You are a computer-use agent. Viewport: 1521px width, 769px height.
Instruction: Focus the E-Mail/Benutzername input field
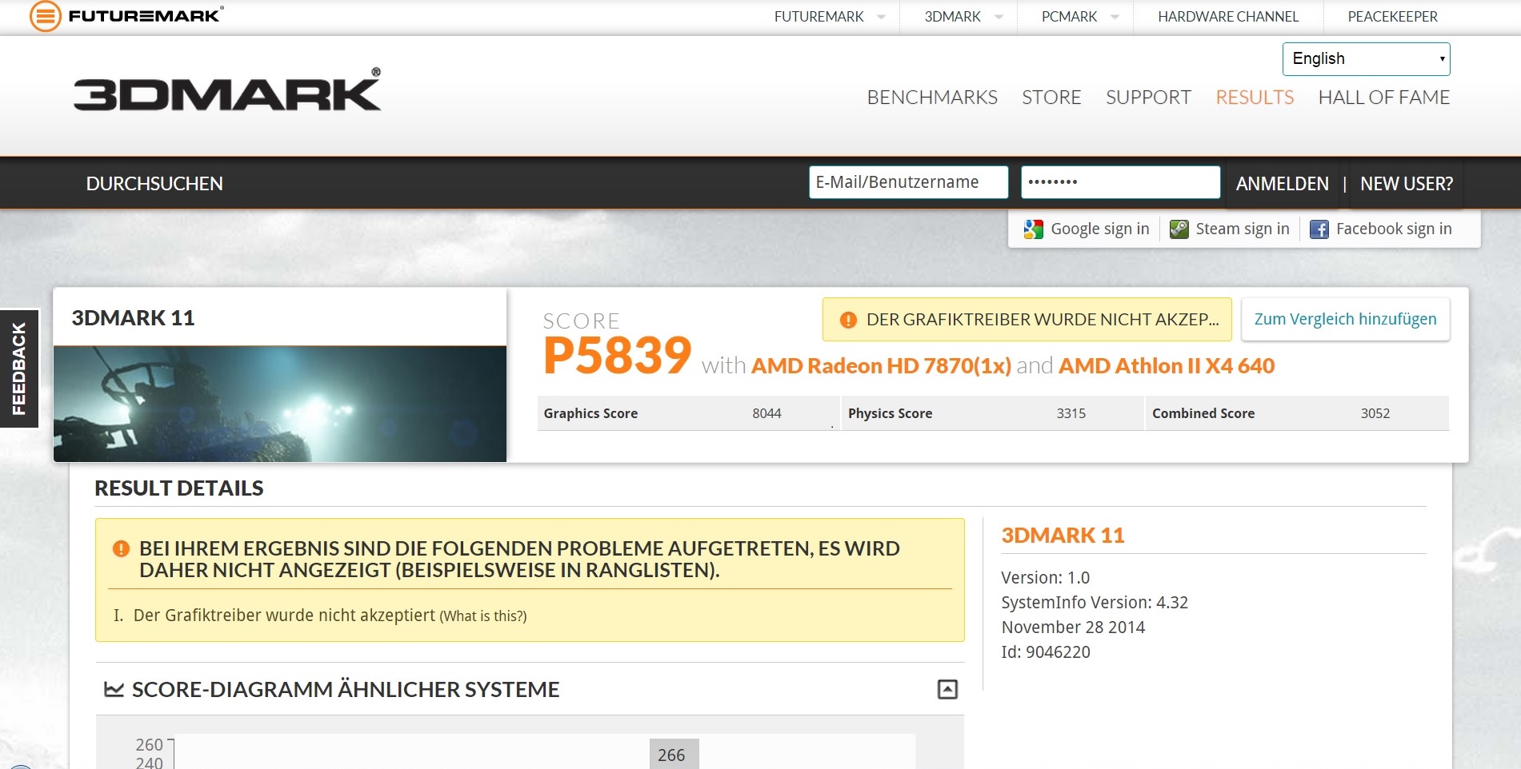pos(908,182)
